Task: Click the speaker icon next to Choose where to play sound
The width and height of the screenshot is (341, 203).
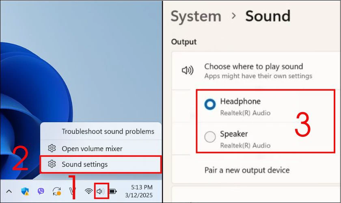Action: point(188,70)
